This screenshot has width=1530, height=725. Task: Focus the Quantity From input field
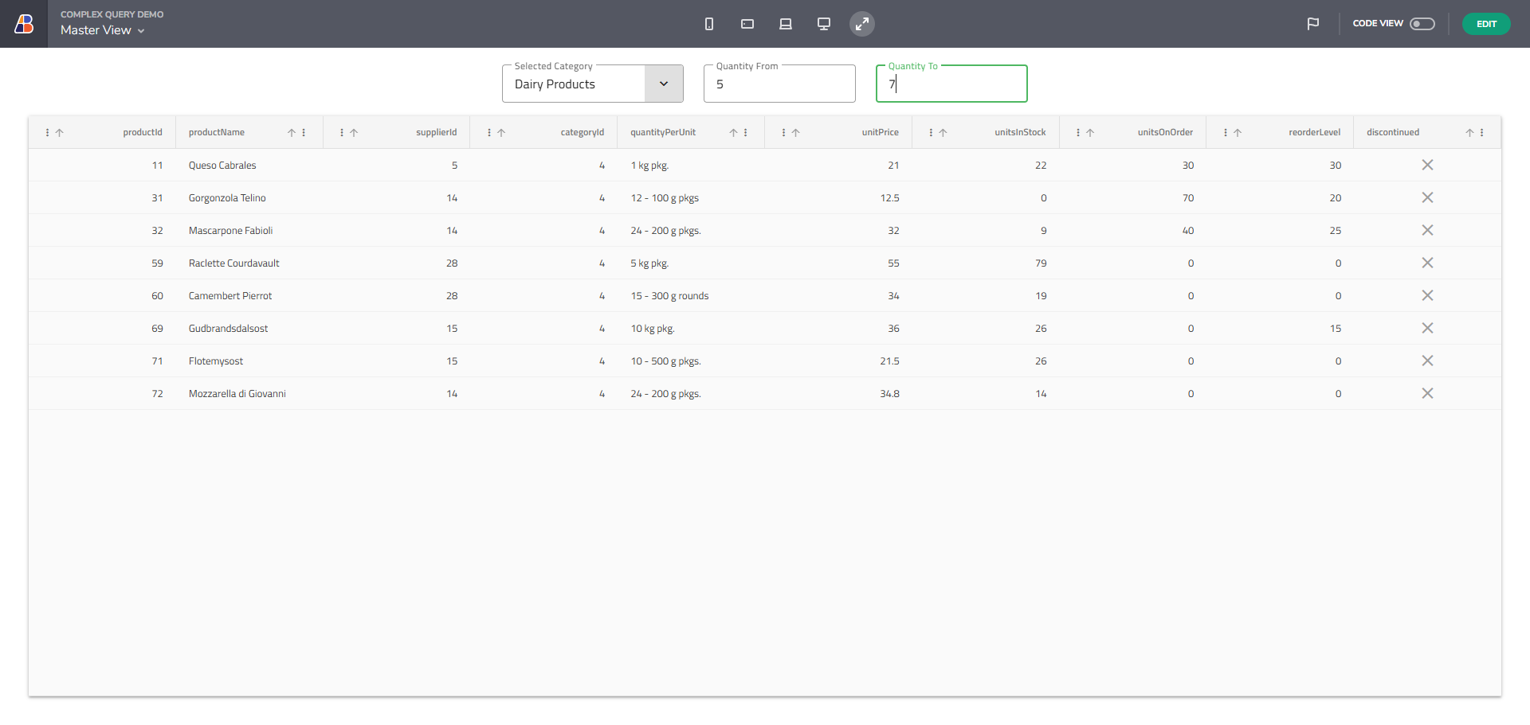779,84
